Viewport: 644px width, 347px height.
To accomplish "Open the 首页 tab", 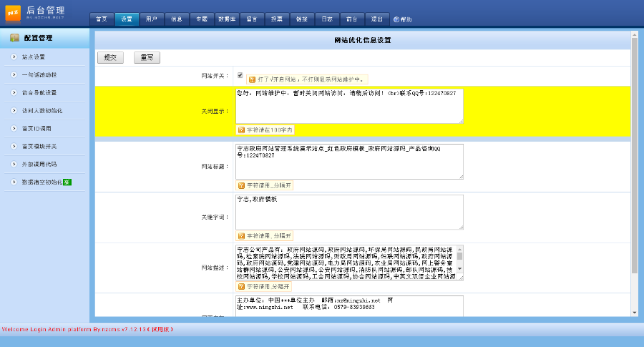I will 102,19.
